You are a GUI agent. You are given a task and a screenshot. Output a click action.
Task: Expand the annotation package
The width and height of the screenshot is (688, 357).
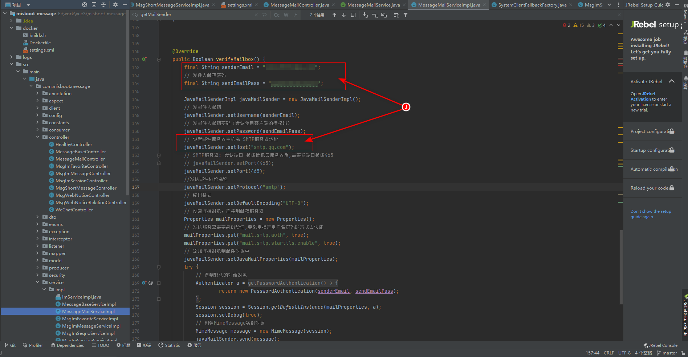(x=37, y=93)
